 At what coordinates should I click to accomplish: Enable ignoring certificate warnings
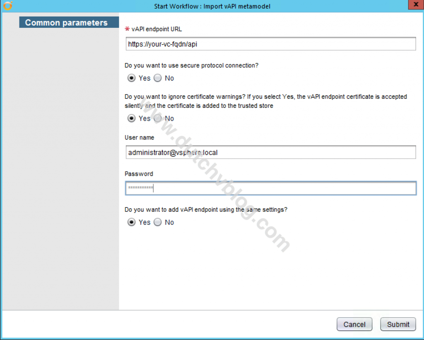pyautogui.click(x=131, y=118)
